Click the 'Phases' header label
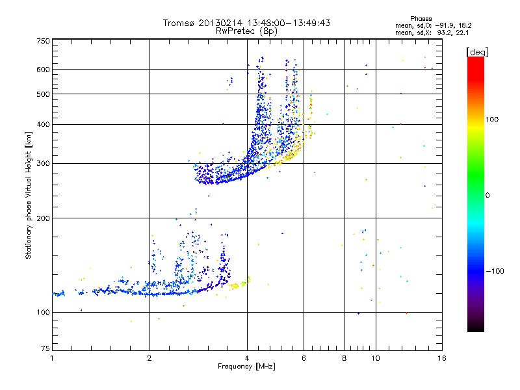Screen dimensions: 520x390 [x=421, y=19]
